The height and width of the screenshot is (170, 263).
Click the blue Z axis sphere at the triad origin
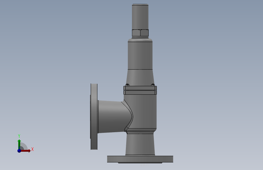point(19,151)
